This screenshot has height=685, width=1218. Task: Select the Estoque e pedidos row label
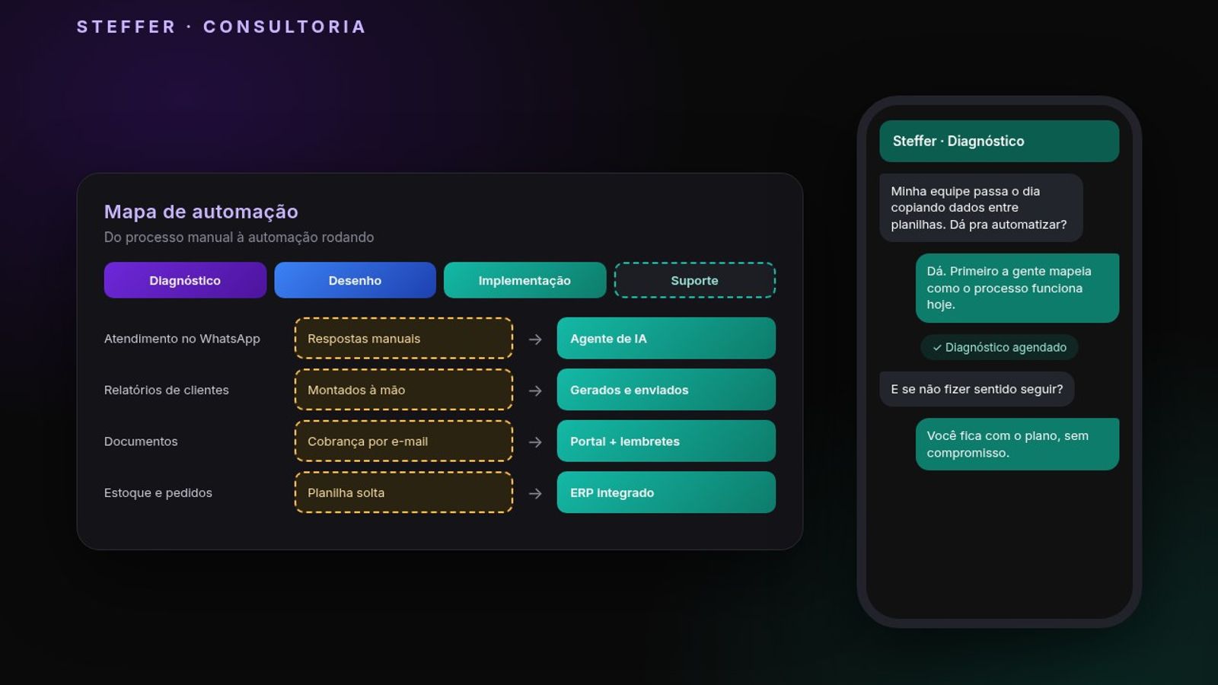point(158,492)
